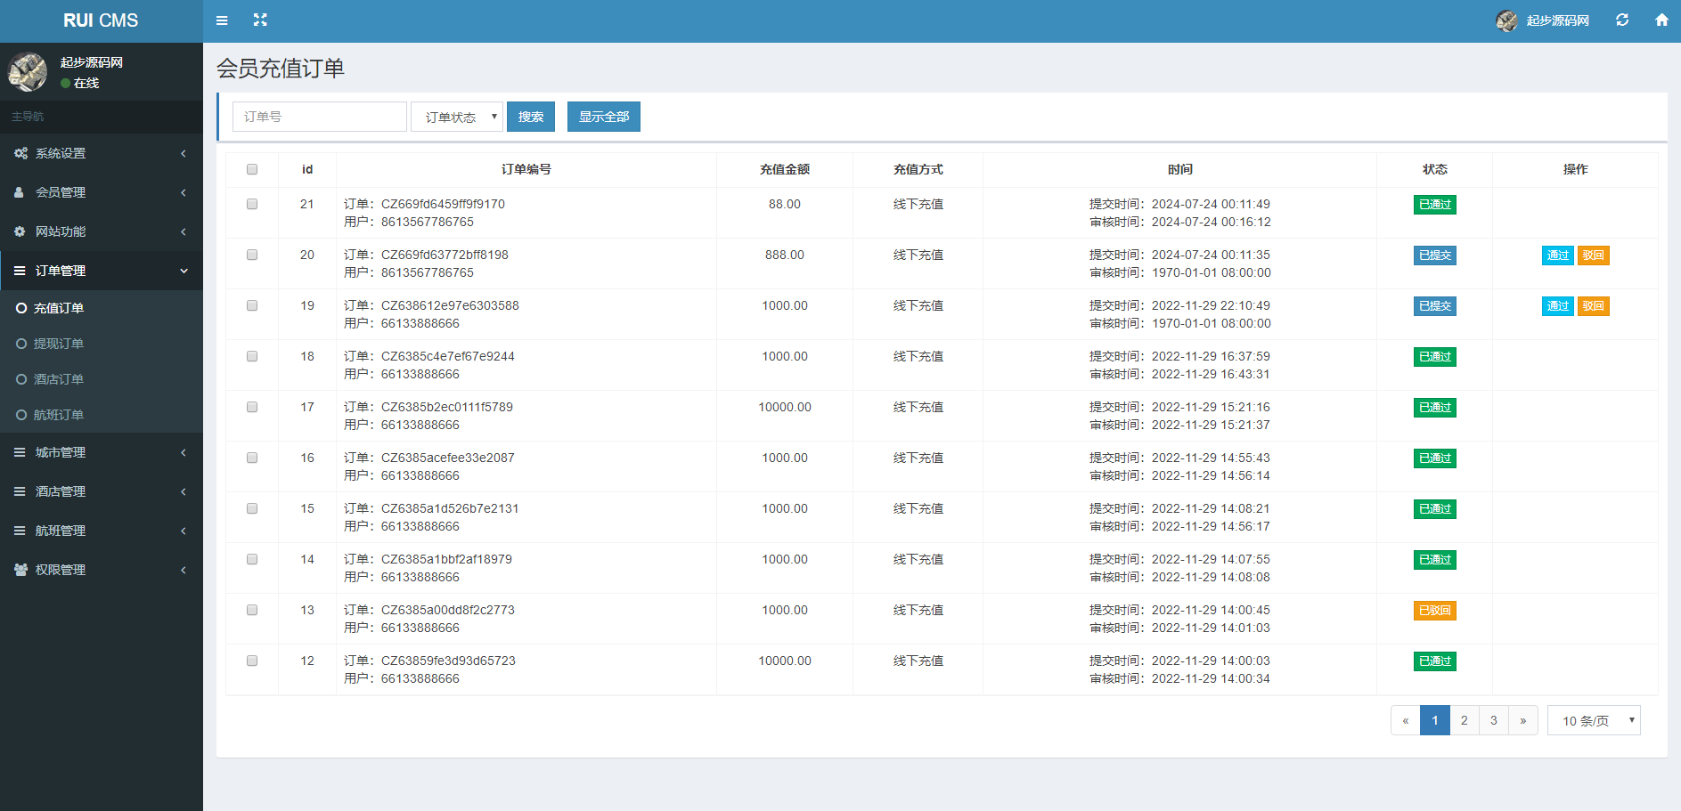Image resolution: width=1681 pixels, height=811 pixels.
Task: Click the 订单号 search input field
Action: click(x=319, y=117)
